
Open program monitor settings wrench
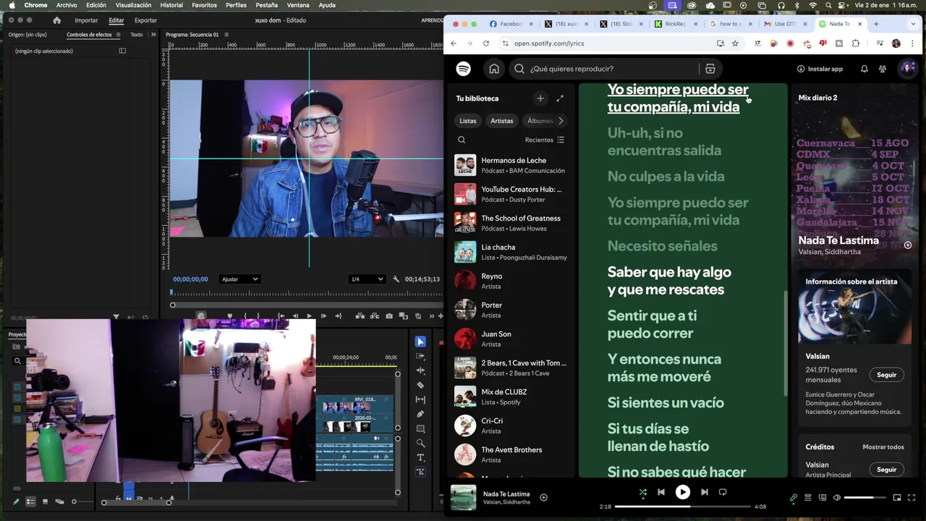(x=396, y=279)
